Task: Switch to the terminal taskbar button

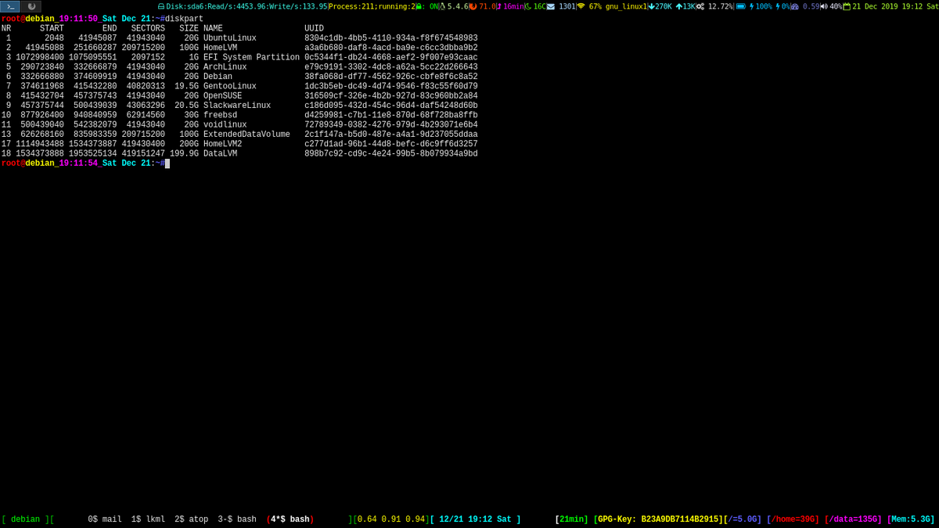Action: 10,6
